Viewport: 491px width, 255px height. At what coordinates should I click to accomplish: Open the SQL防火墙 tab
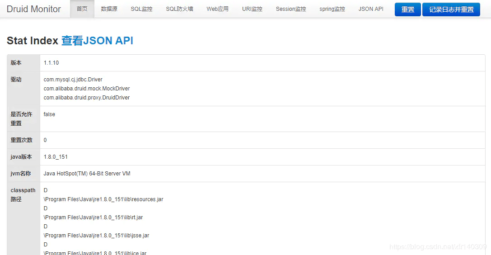[x=179, y=9]
